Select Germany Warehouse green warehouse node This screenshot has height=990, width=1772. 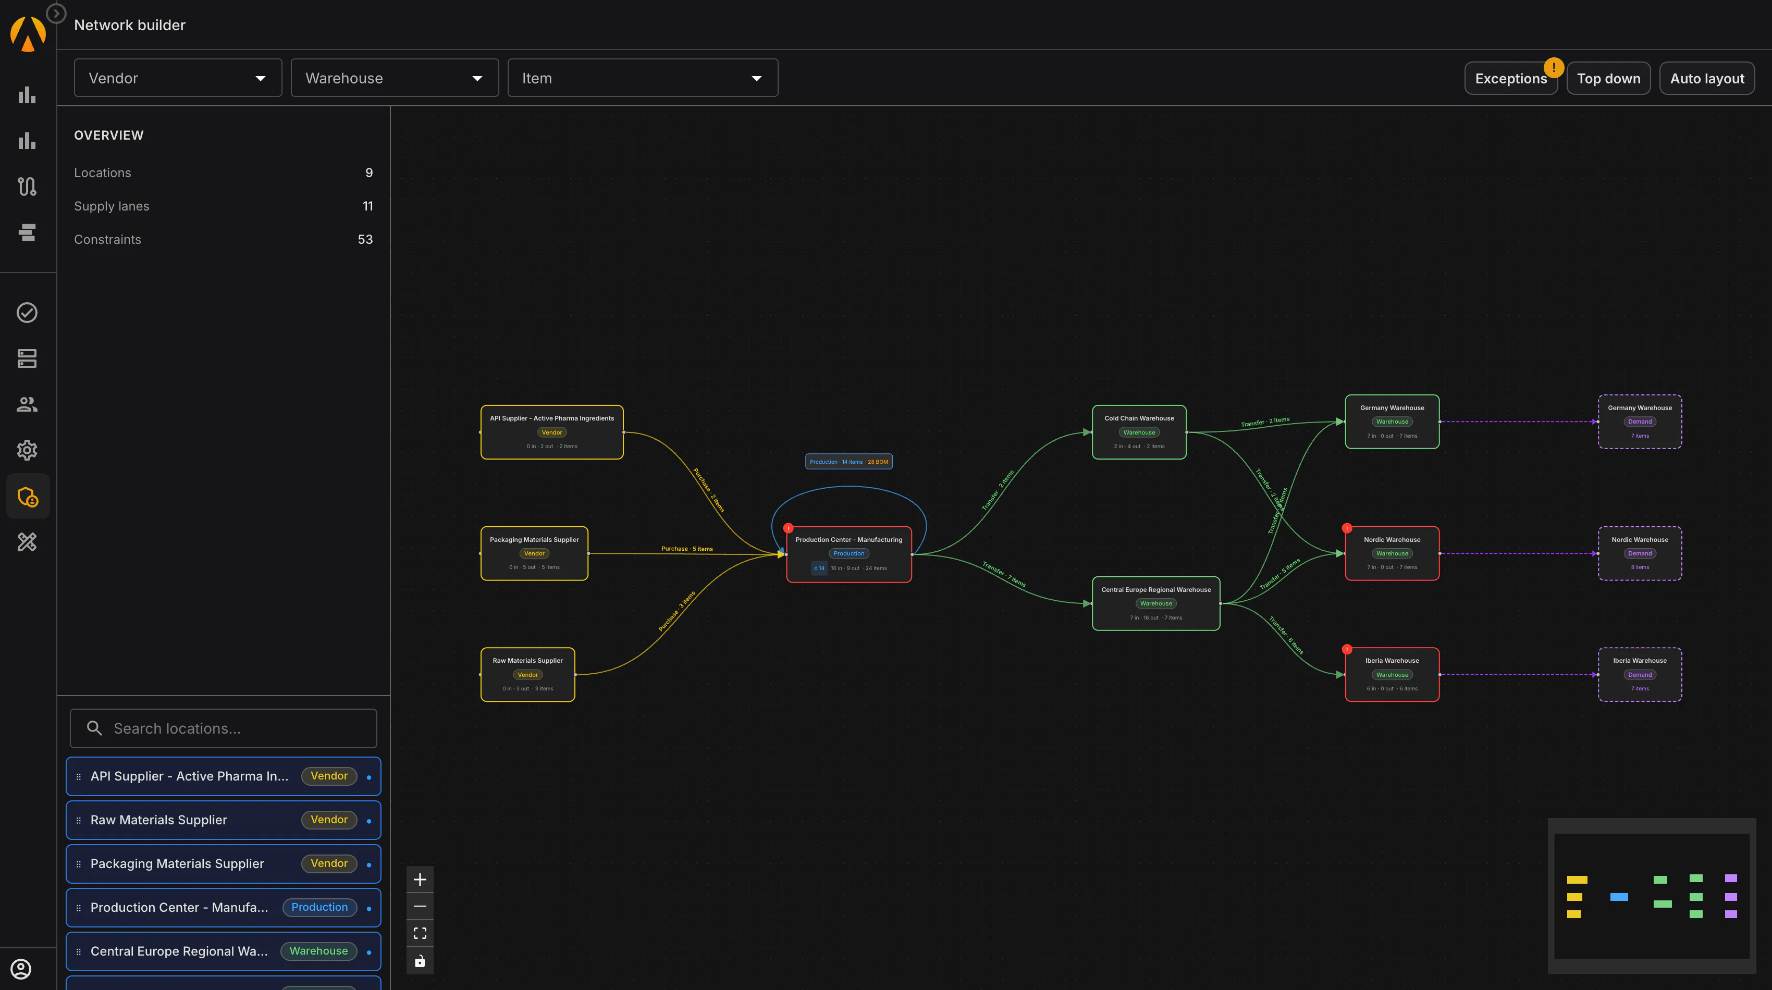[1392, 422]
